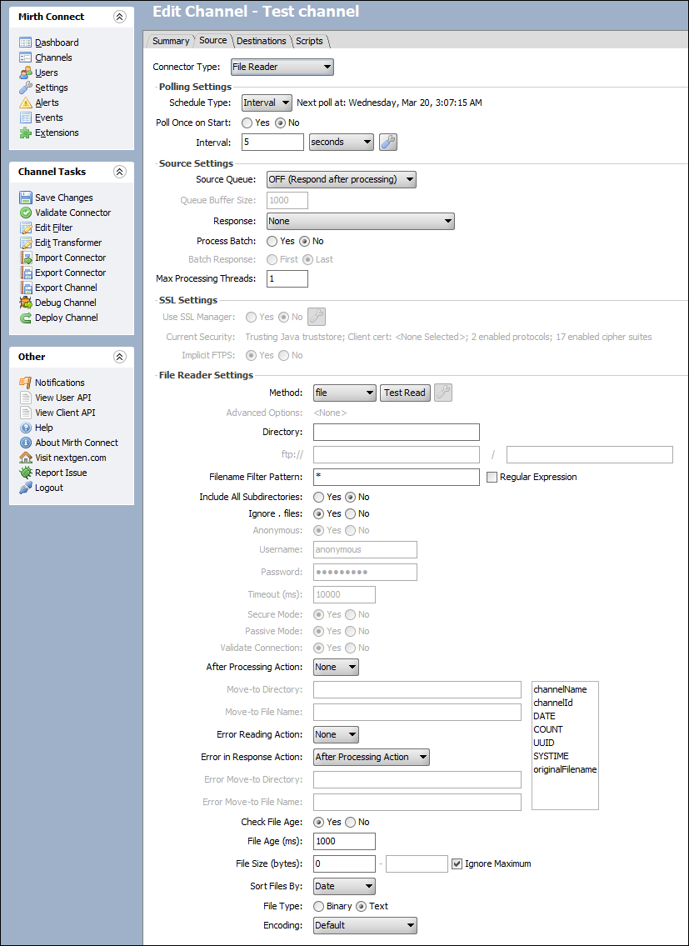Open Error Reading Action dropdown

pos(336,735)
